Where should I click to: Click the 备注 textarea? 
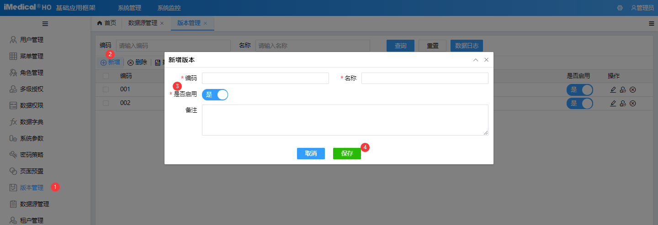[x=345, y=120]
